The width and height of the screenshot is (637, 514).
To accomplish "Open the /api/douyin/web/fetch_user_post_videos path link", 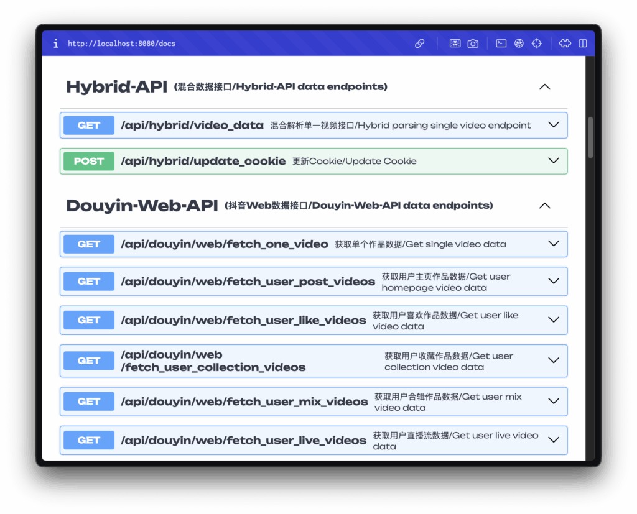I will pos(248,282).
